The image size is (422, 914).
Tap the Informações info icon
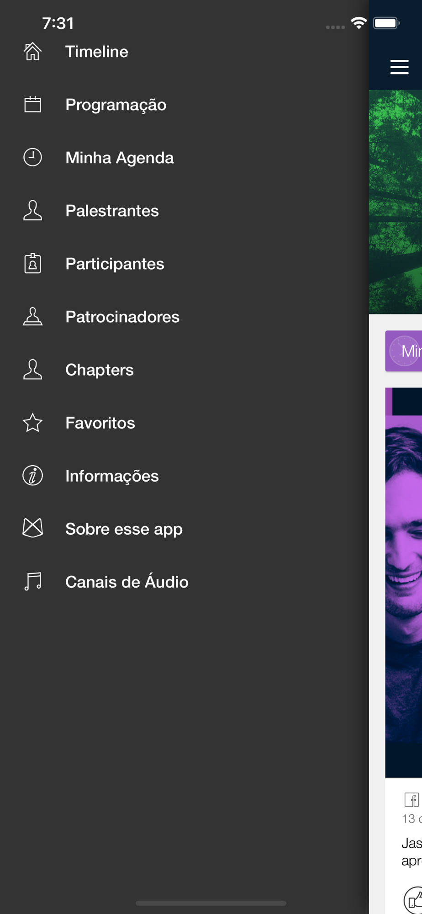32,476
